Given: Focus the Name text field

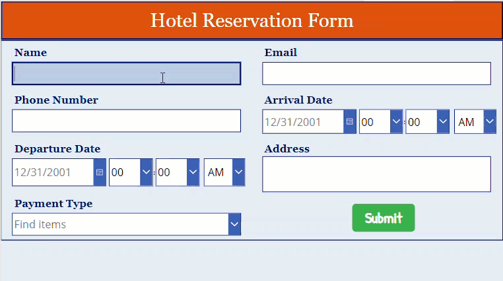Looking at the screenshot, I should click(126, 74).
